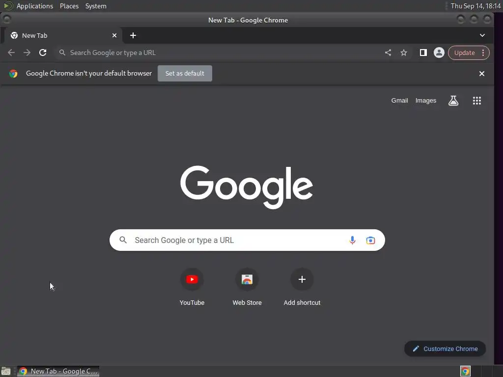Screen dimensions: 503x377
Task: Open the Applications menu
Action: click(35, 6)
